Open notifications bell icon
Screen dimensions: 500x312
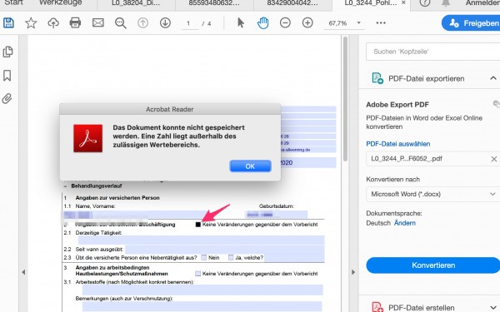point(446,2)
